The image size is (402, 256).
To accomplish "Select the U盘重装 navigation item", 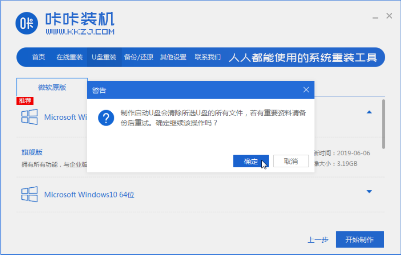I will [x=104, y=57].
